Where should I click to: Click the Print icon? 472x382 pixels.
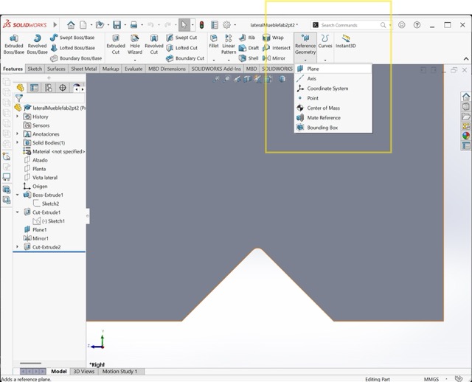133,25
